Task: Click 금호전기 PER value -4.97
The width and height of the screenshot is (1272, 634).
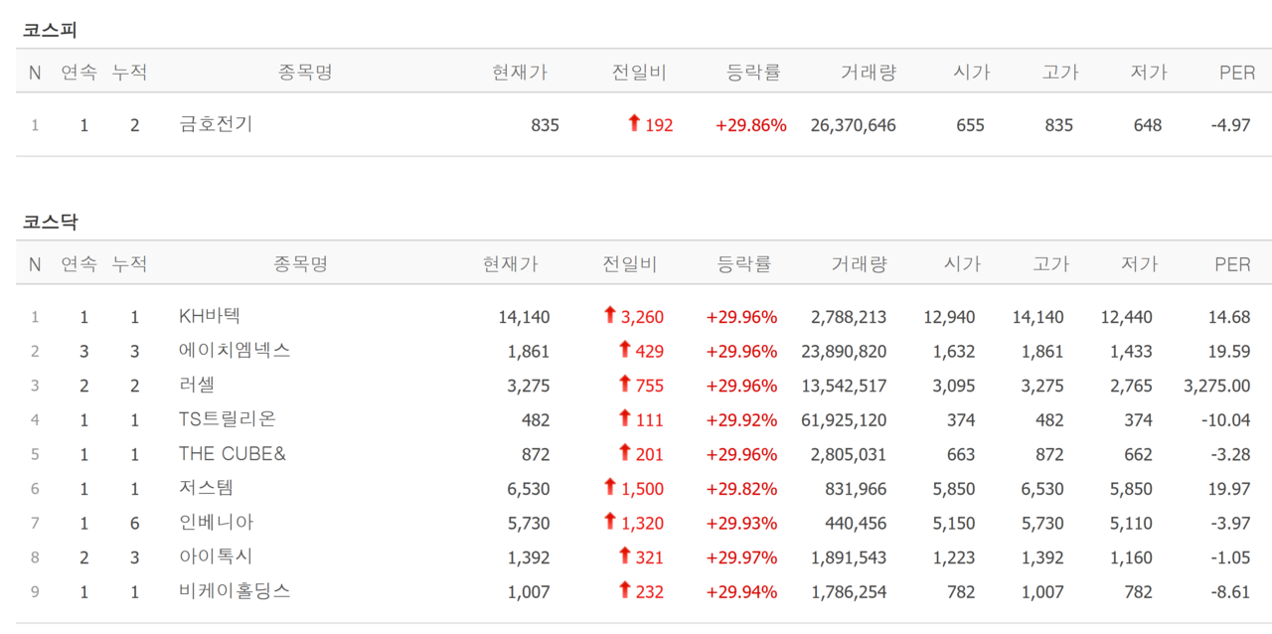Action: point(1230,125)
